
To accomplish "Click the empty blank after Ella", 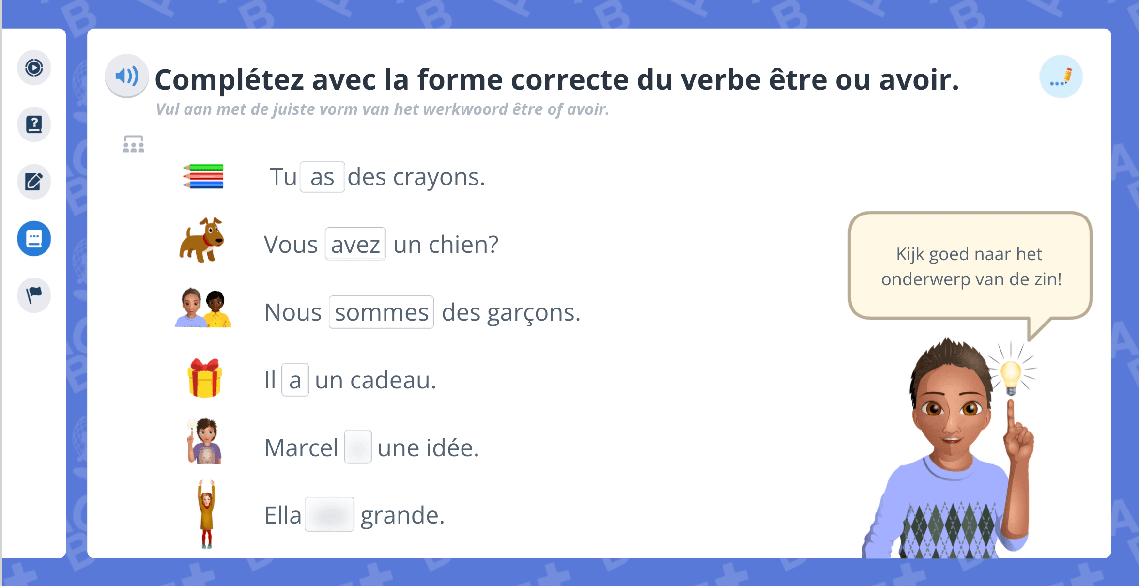I will tap(329, 514).
